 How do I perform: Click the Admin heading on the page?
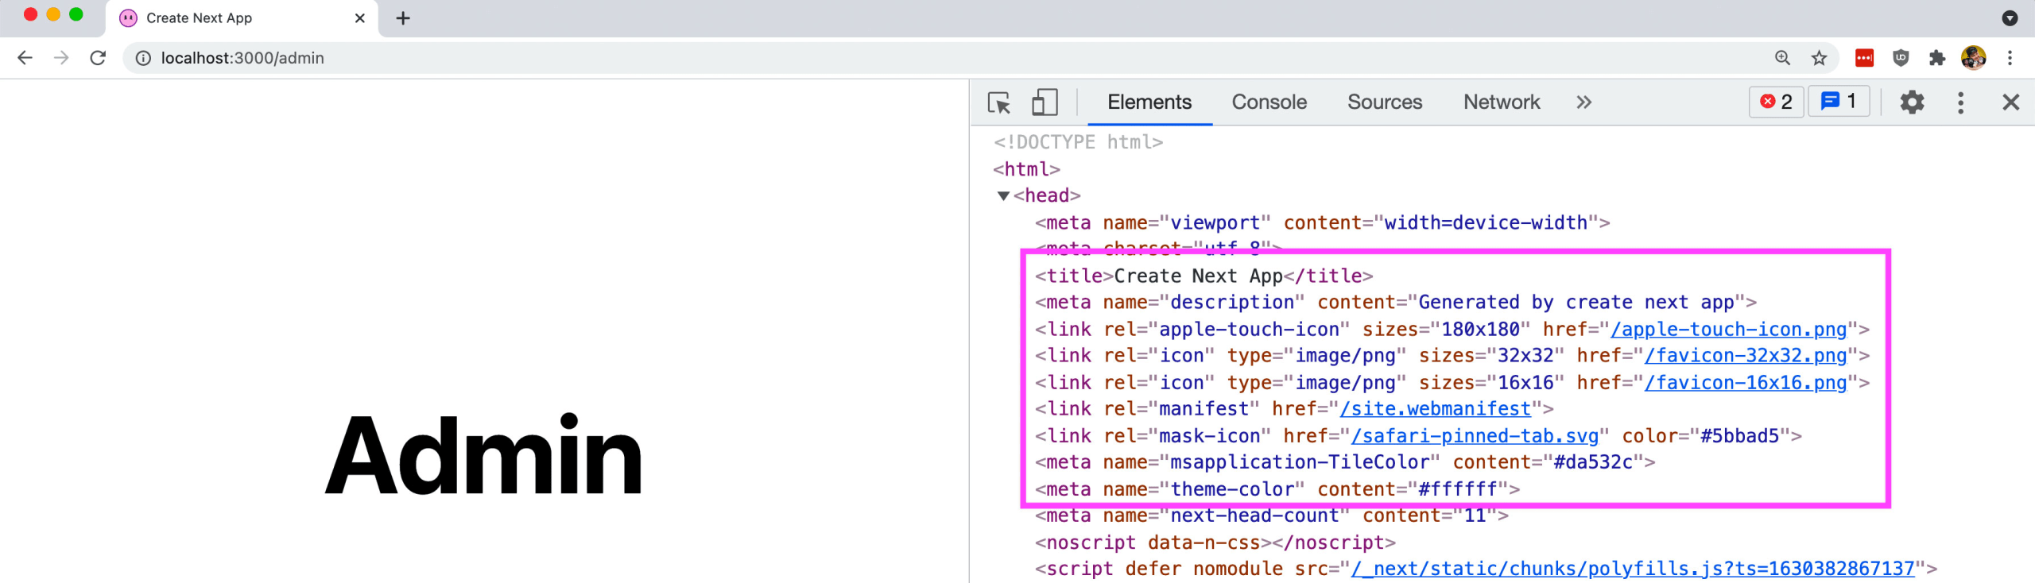pyautogui.click(x=483, y=456)
